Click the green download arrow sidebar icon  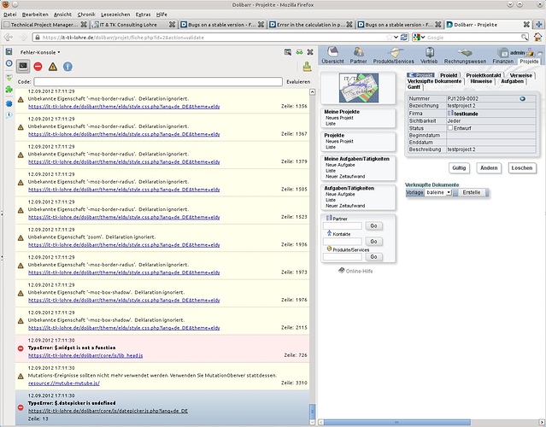(9, 77)
